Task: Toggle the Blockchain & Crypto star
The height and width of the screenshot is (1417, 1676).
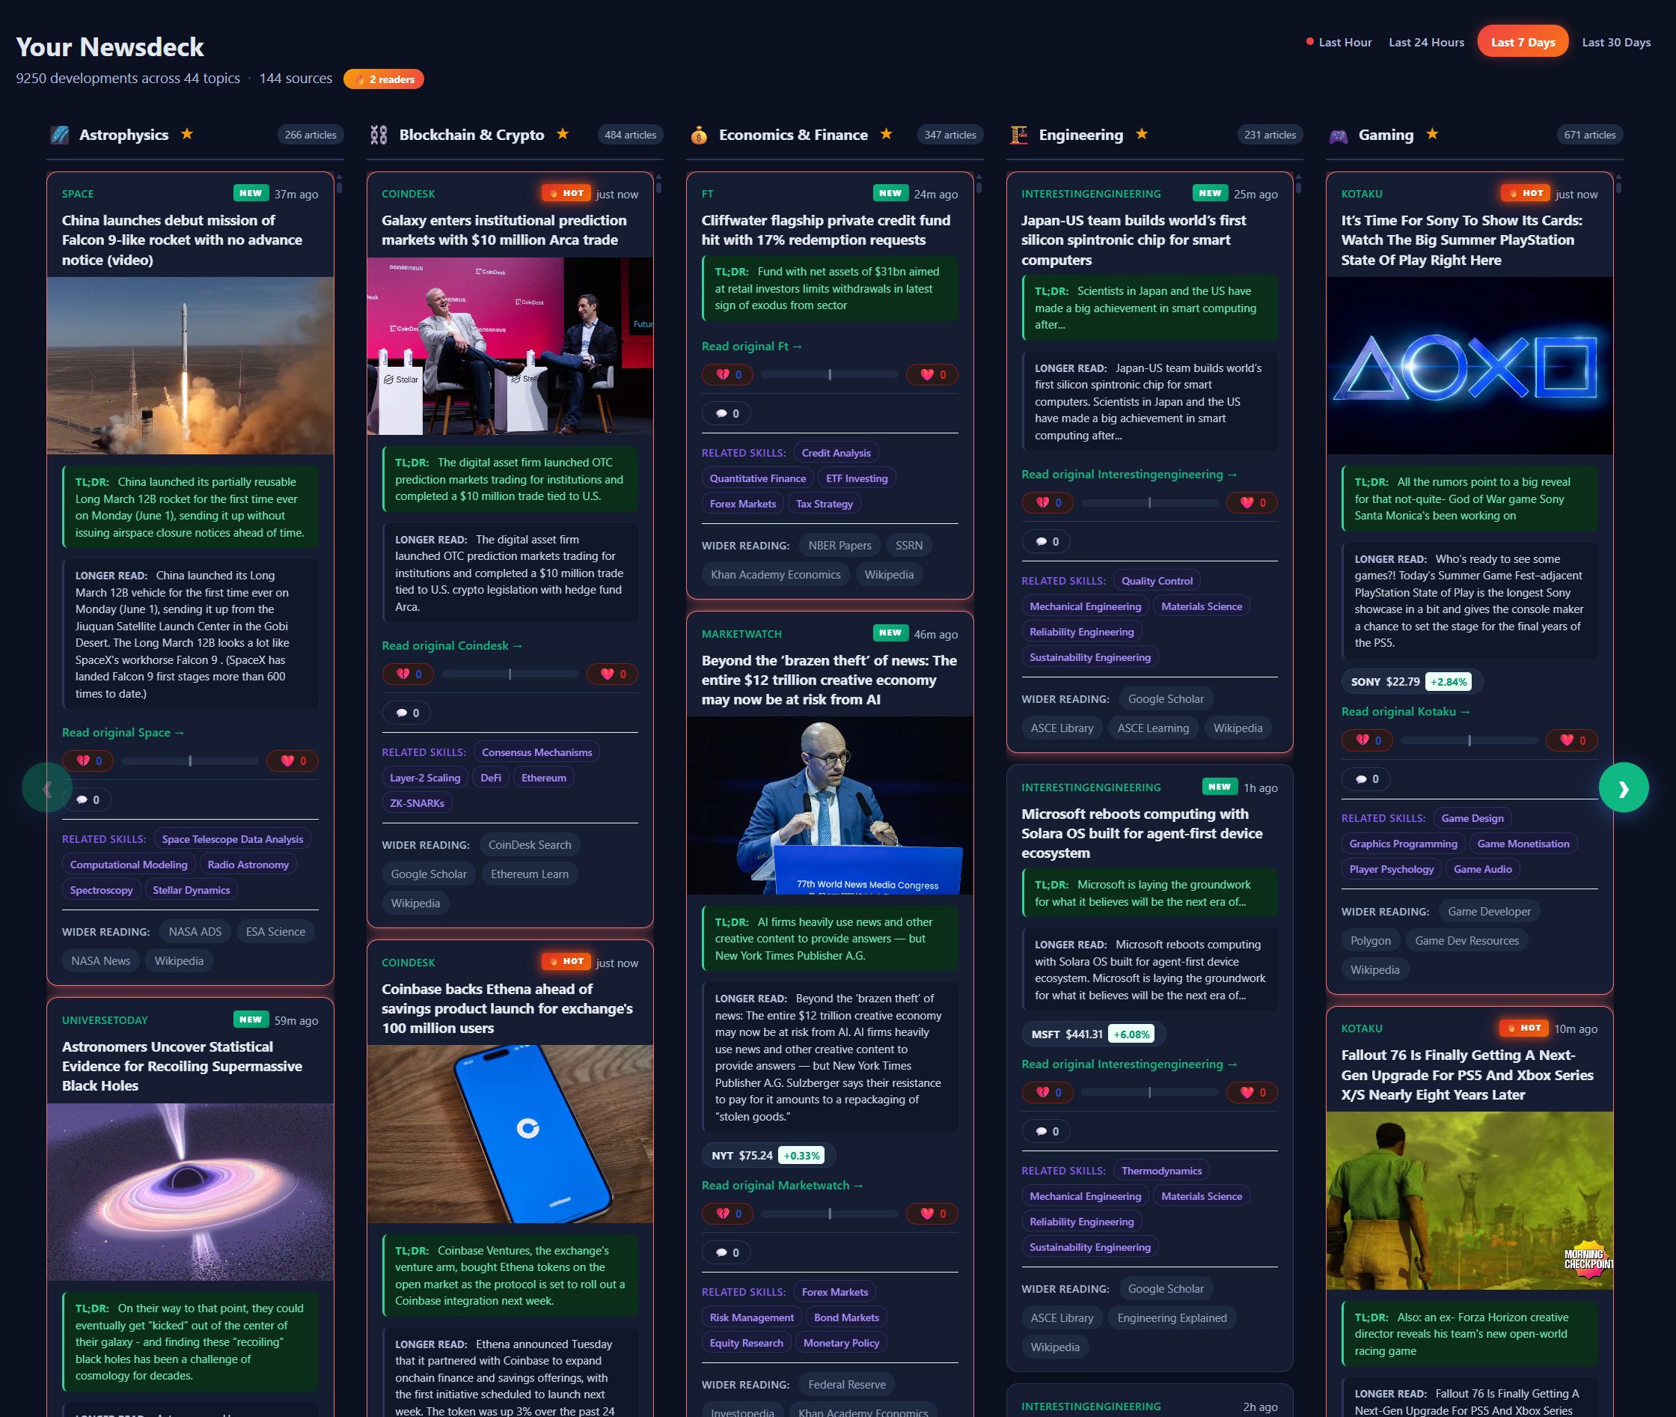Action: point(563,134)
